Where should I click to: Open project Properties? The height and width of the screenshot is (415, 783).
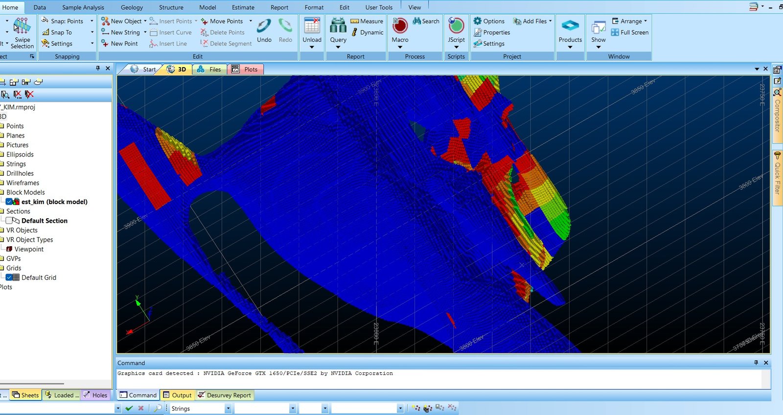[x=492, y=32]
